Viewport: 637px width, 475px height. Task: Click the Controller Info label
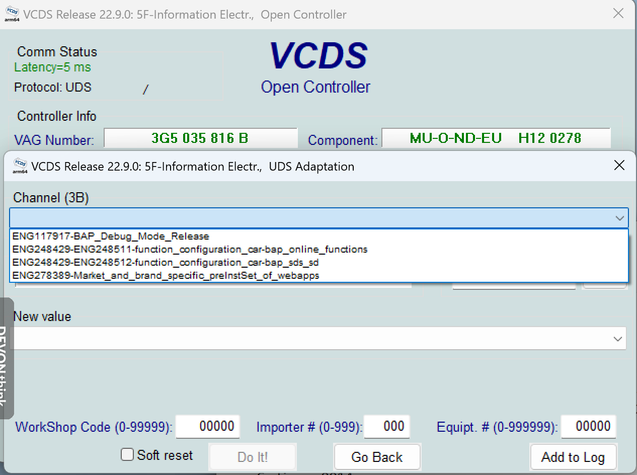point(56,116)
